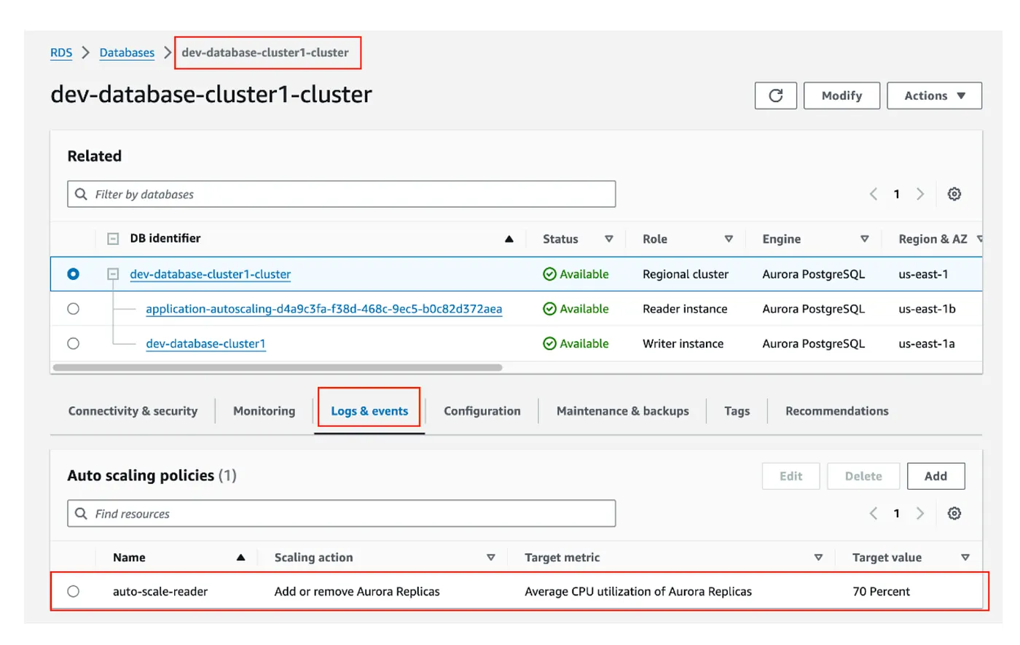Click the 'Auto scaling policies (1)' heading
Viewport: 1020px width, 645px height.
click(152, 475)
